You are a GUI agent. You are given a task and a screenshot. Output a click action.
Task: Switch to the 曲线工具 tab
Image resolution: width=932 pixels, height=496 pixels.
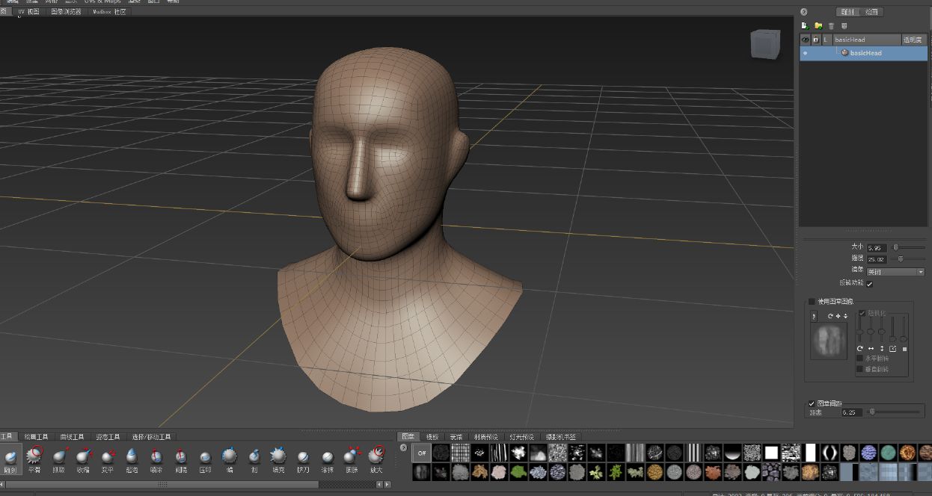pos(73,437)
